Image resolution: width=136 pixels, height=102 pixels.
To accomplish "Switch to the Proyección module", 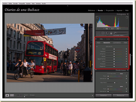I will point(110,10).
